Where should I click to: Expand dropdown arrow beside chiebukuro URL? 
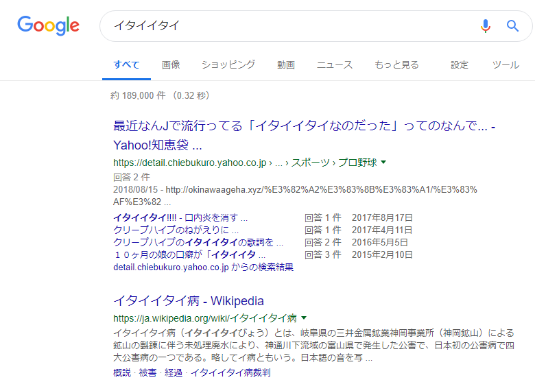383,163
